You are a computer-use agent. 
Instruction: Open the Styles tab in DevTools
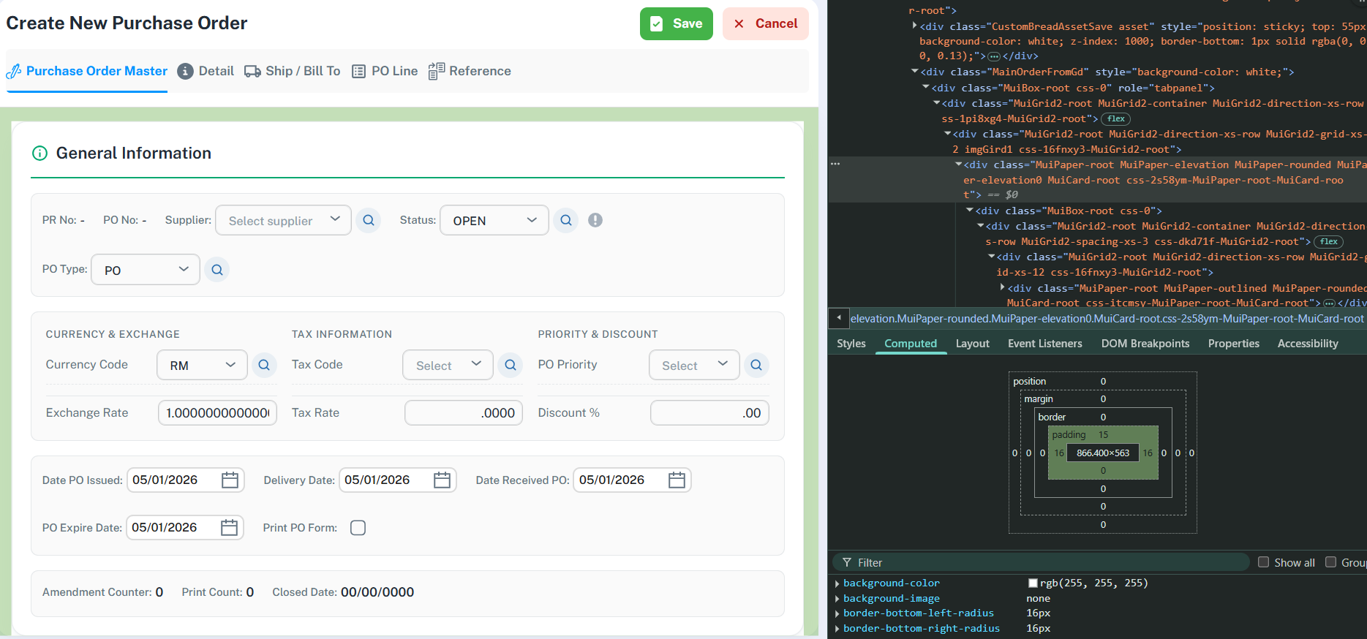tap(851, 344)
